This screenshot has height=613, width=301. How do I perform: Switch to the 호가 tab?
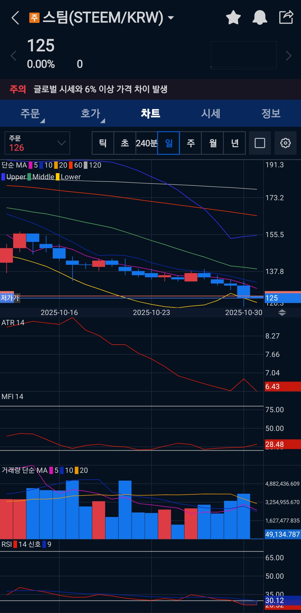coord(90,113)
